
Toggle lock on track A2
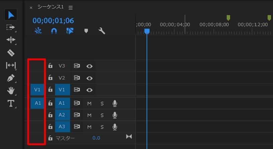click(x=50, y=115)
